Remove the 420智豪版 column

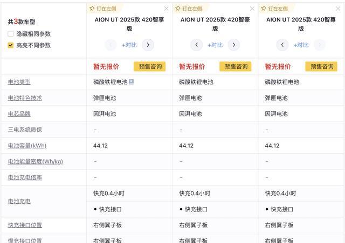tap(252, 9)
